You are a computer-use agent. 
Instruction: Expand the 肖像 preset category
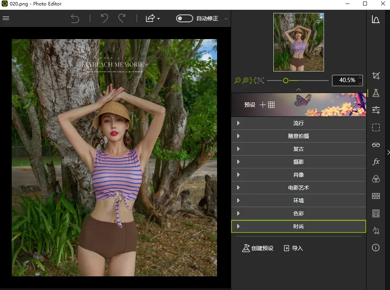click(299, 175)
